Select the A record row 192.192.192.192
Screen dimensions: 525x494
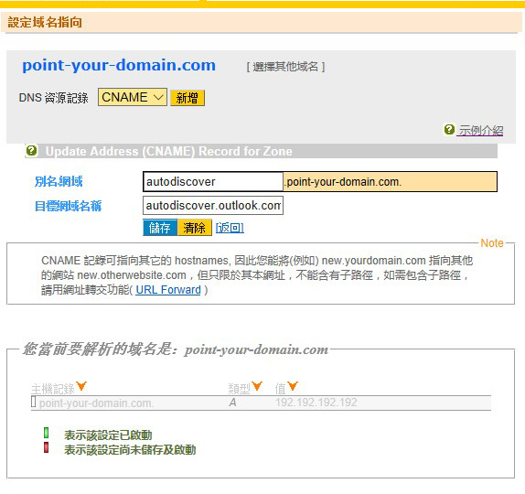click(x=262, y=403)
